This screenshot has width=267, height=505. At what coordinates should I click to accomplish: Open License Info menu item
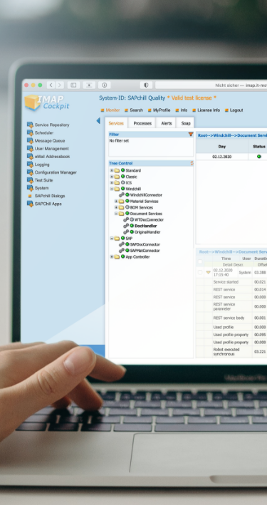206,110
